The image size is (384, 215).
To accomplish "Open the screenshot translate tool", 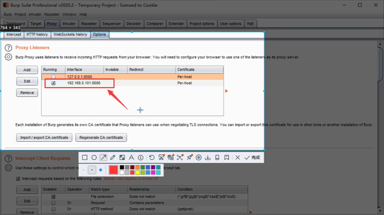I will 171,157.
